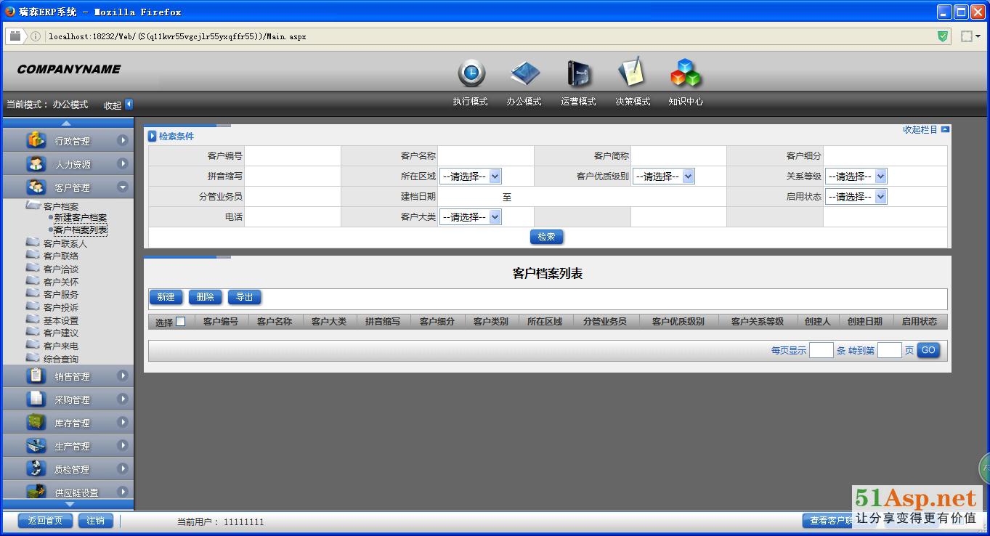Open 办公模式 via its book icon
Image resolution: width=990 pixels, height=536 pixels.
524,73
